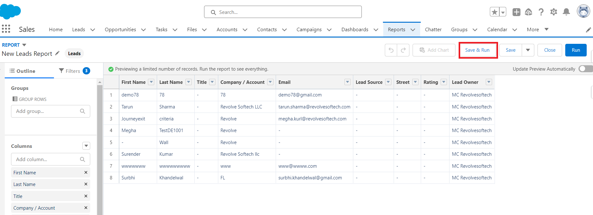This screenshot has height=215, width=593.
Task: Open Last Name column header dropdown
Action: point(189,82)
